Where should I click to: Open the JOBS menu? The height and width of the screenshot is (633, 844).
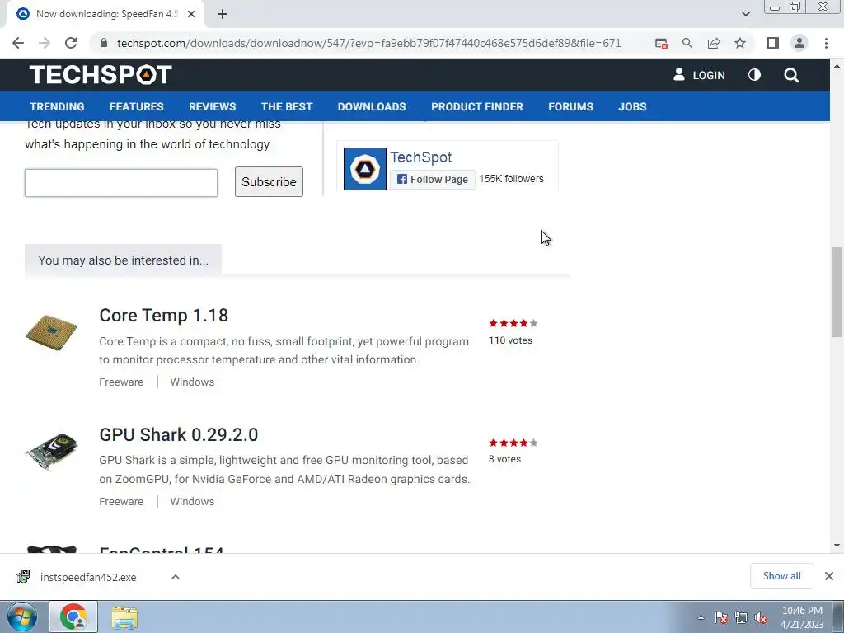(632, 106)
